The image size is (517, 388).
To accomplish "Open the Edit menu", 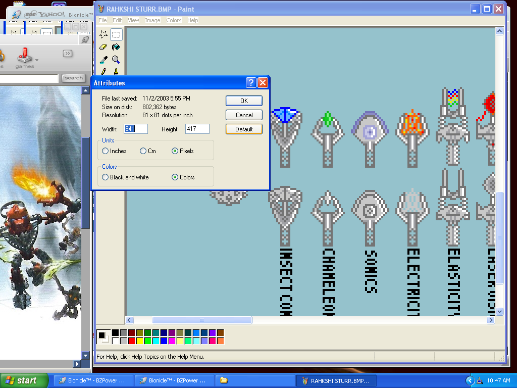I will [x=117, y=20].
